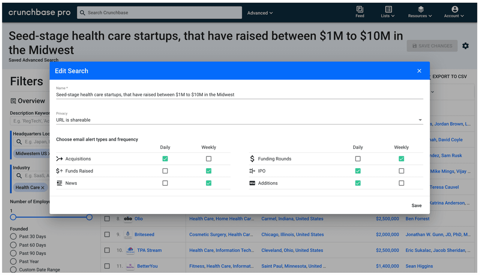Check the News daily alert box
This screenshot has width=480, height=275.
tap(165, 183)
